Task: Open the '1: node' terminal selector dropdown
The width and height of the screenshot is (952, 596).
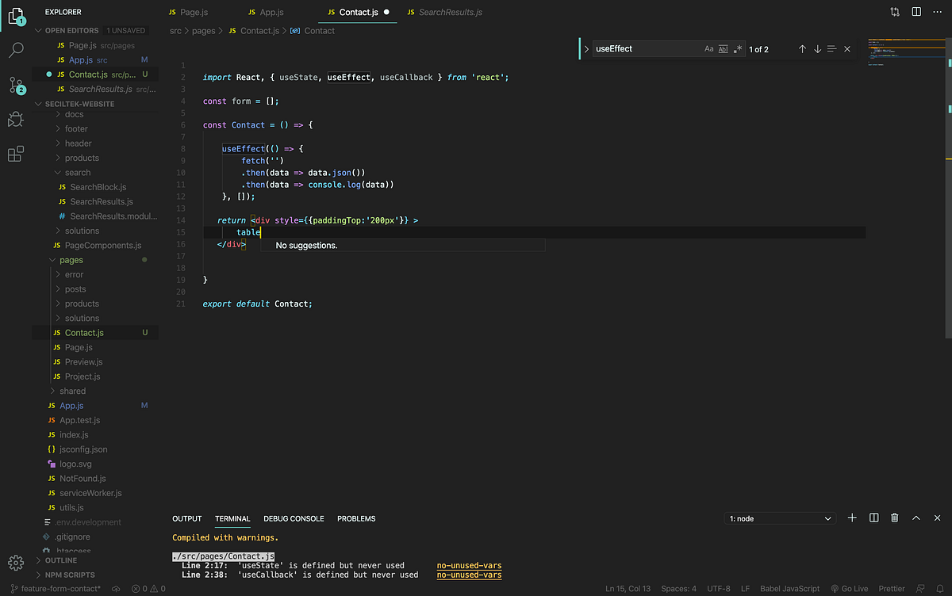Action: [780, 518]
